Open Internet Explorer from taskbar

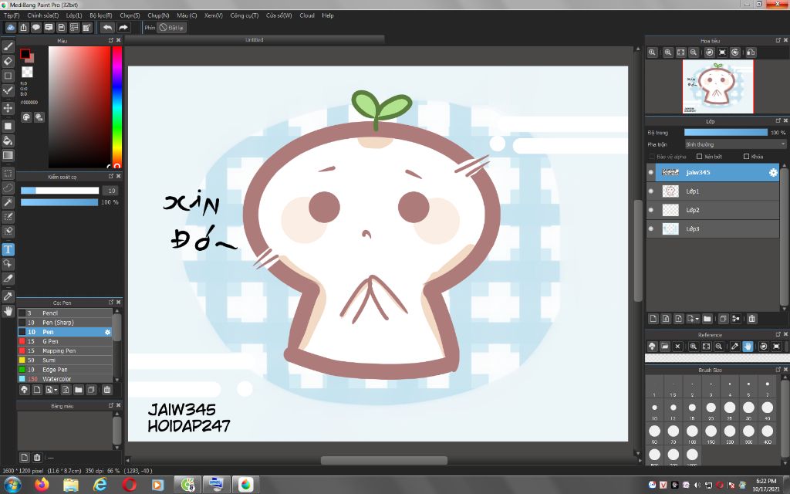(100, 485)
